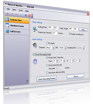Enable the No Audio checkbox
Screen dimensions: 93x104
coord(47,43)
